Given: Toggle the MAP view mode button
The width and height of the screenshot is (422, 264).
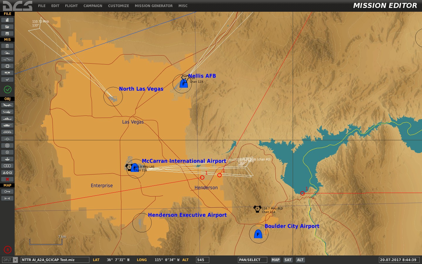Looking at the screenshot, I should [275, 260].
